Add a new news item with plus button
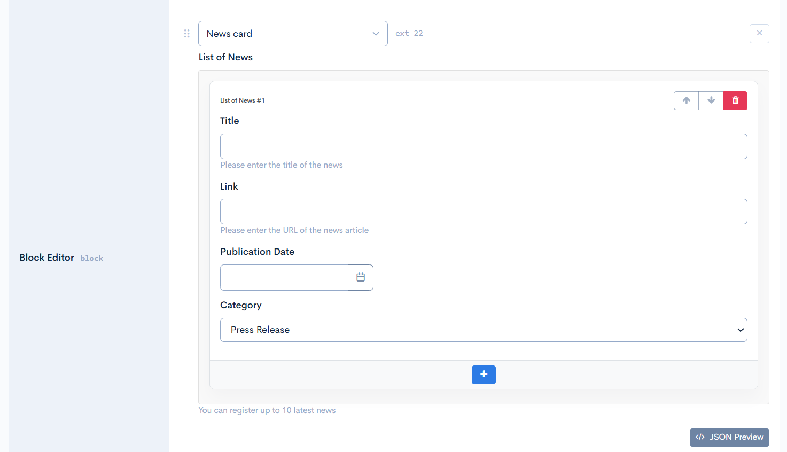This screenshot has height=452, width=787. 484,375
